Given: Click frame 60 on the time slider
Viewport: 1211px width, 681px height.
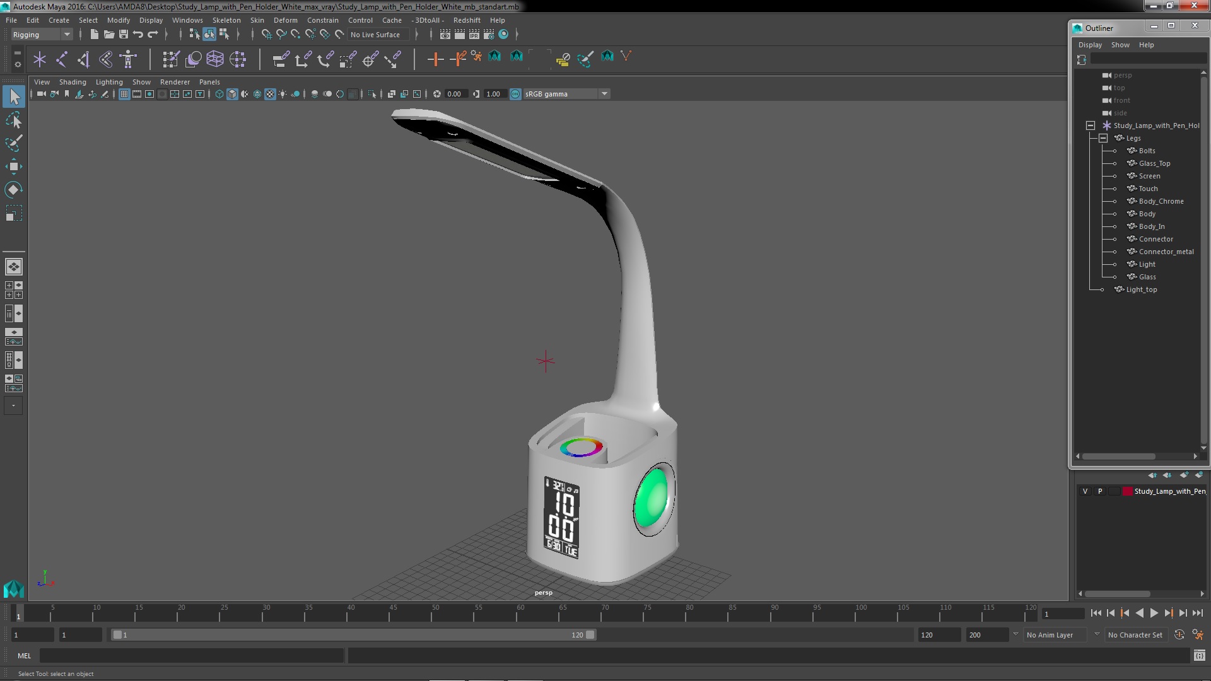Looking at the screenshot, I should (x=520, y=613).
